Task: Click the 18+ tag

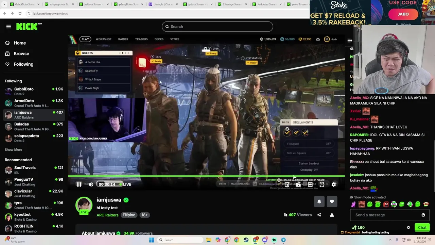Action: 144,215
